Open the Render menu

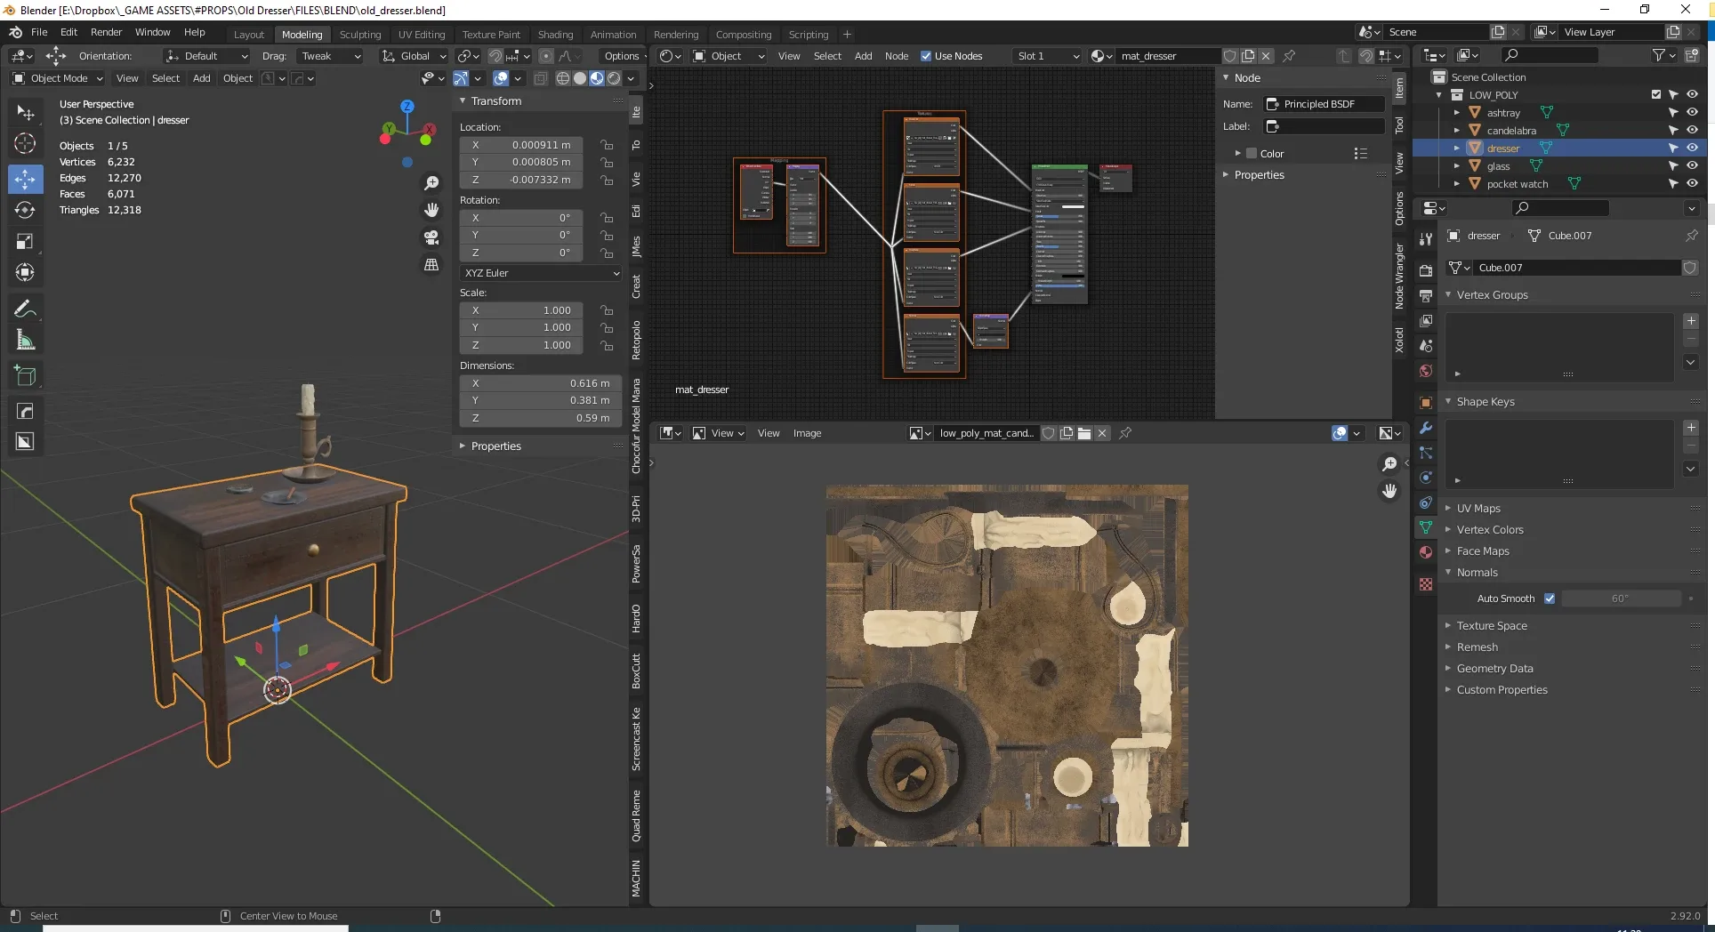click(106, 32)
